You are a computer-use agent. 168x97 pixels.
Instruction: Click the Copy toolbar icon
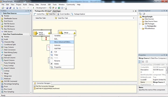17,8
